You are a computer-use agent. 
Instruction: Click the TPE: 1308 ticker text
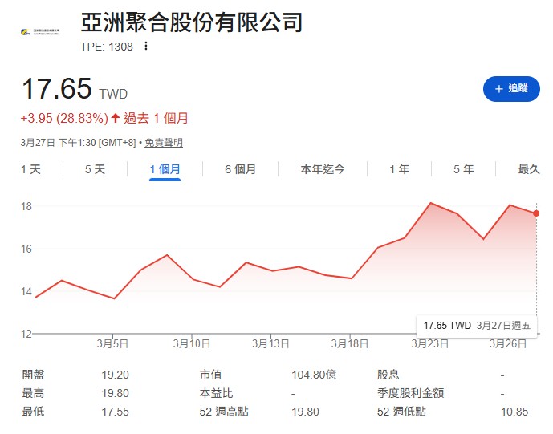click(x=107, y=47)
